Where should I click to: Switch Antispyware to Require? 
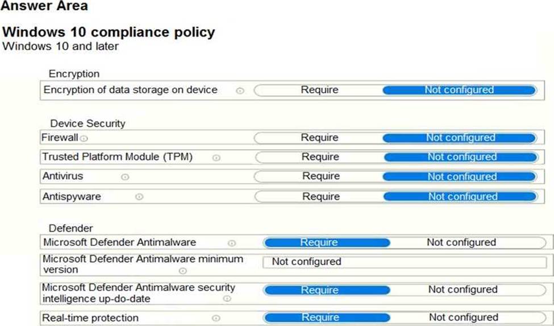point(320,196)
